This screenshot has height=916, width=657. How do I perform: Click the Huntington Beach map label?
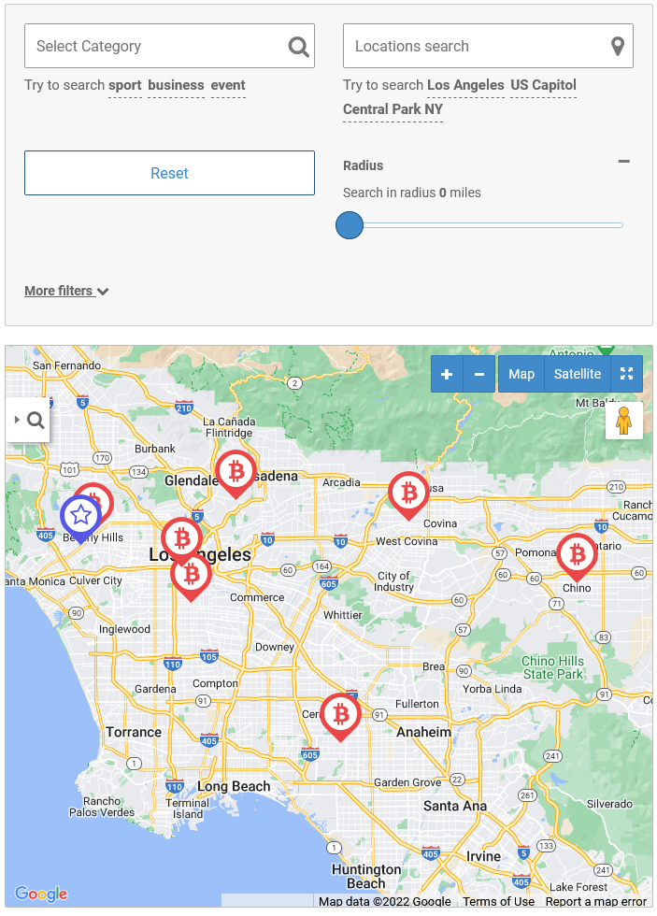tap(366, 877)
